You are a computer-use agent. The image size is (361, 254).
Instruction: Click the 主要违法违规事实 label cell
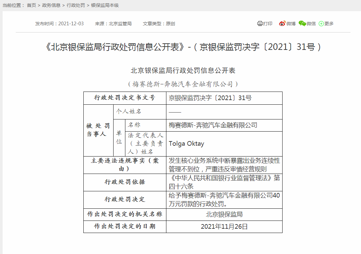point(125,165)
